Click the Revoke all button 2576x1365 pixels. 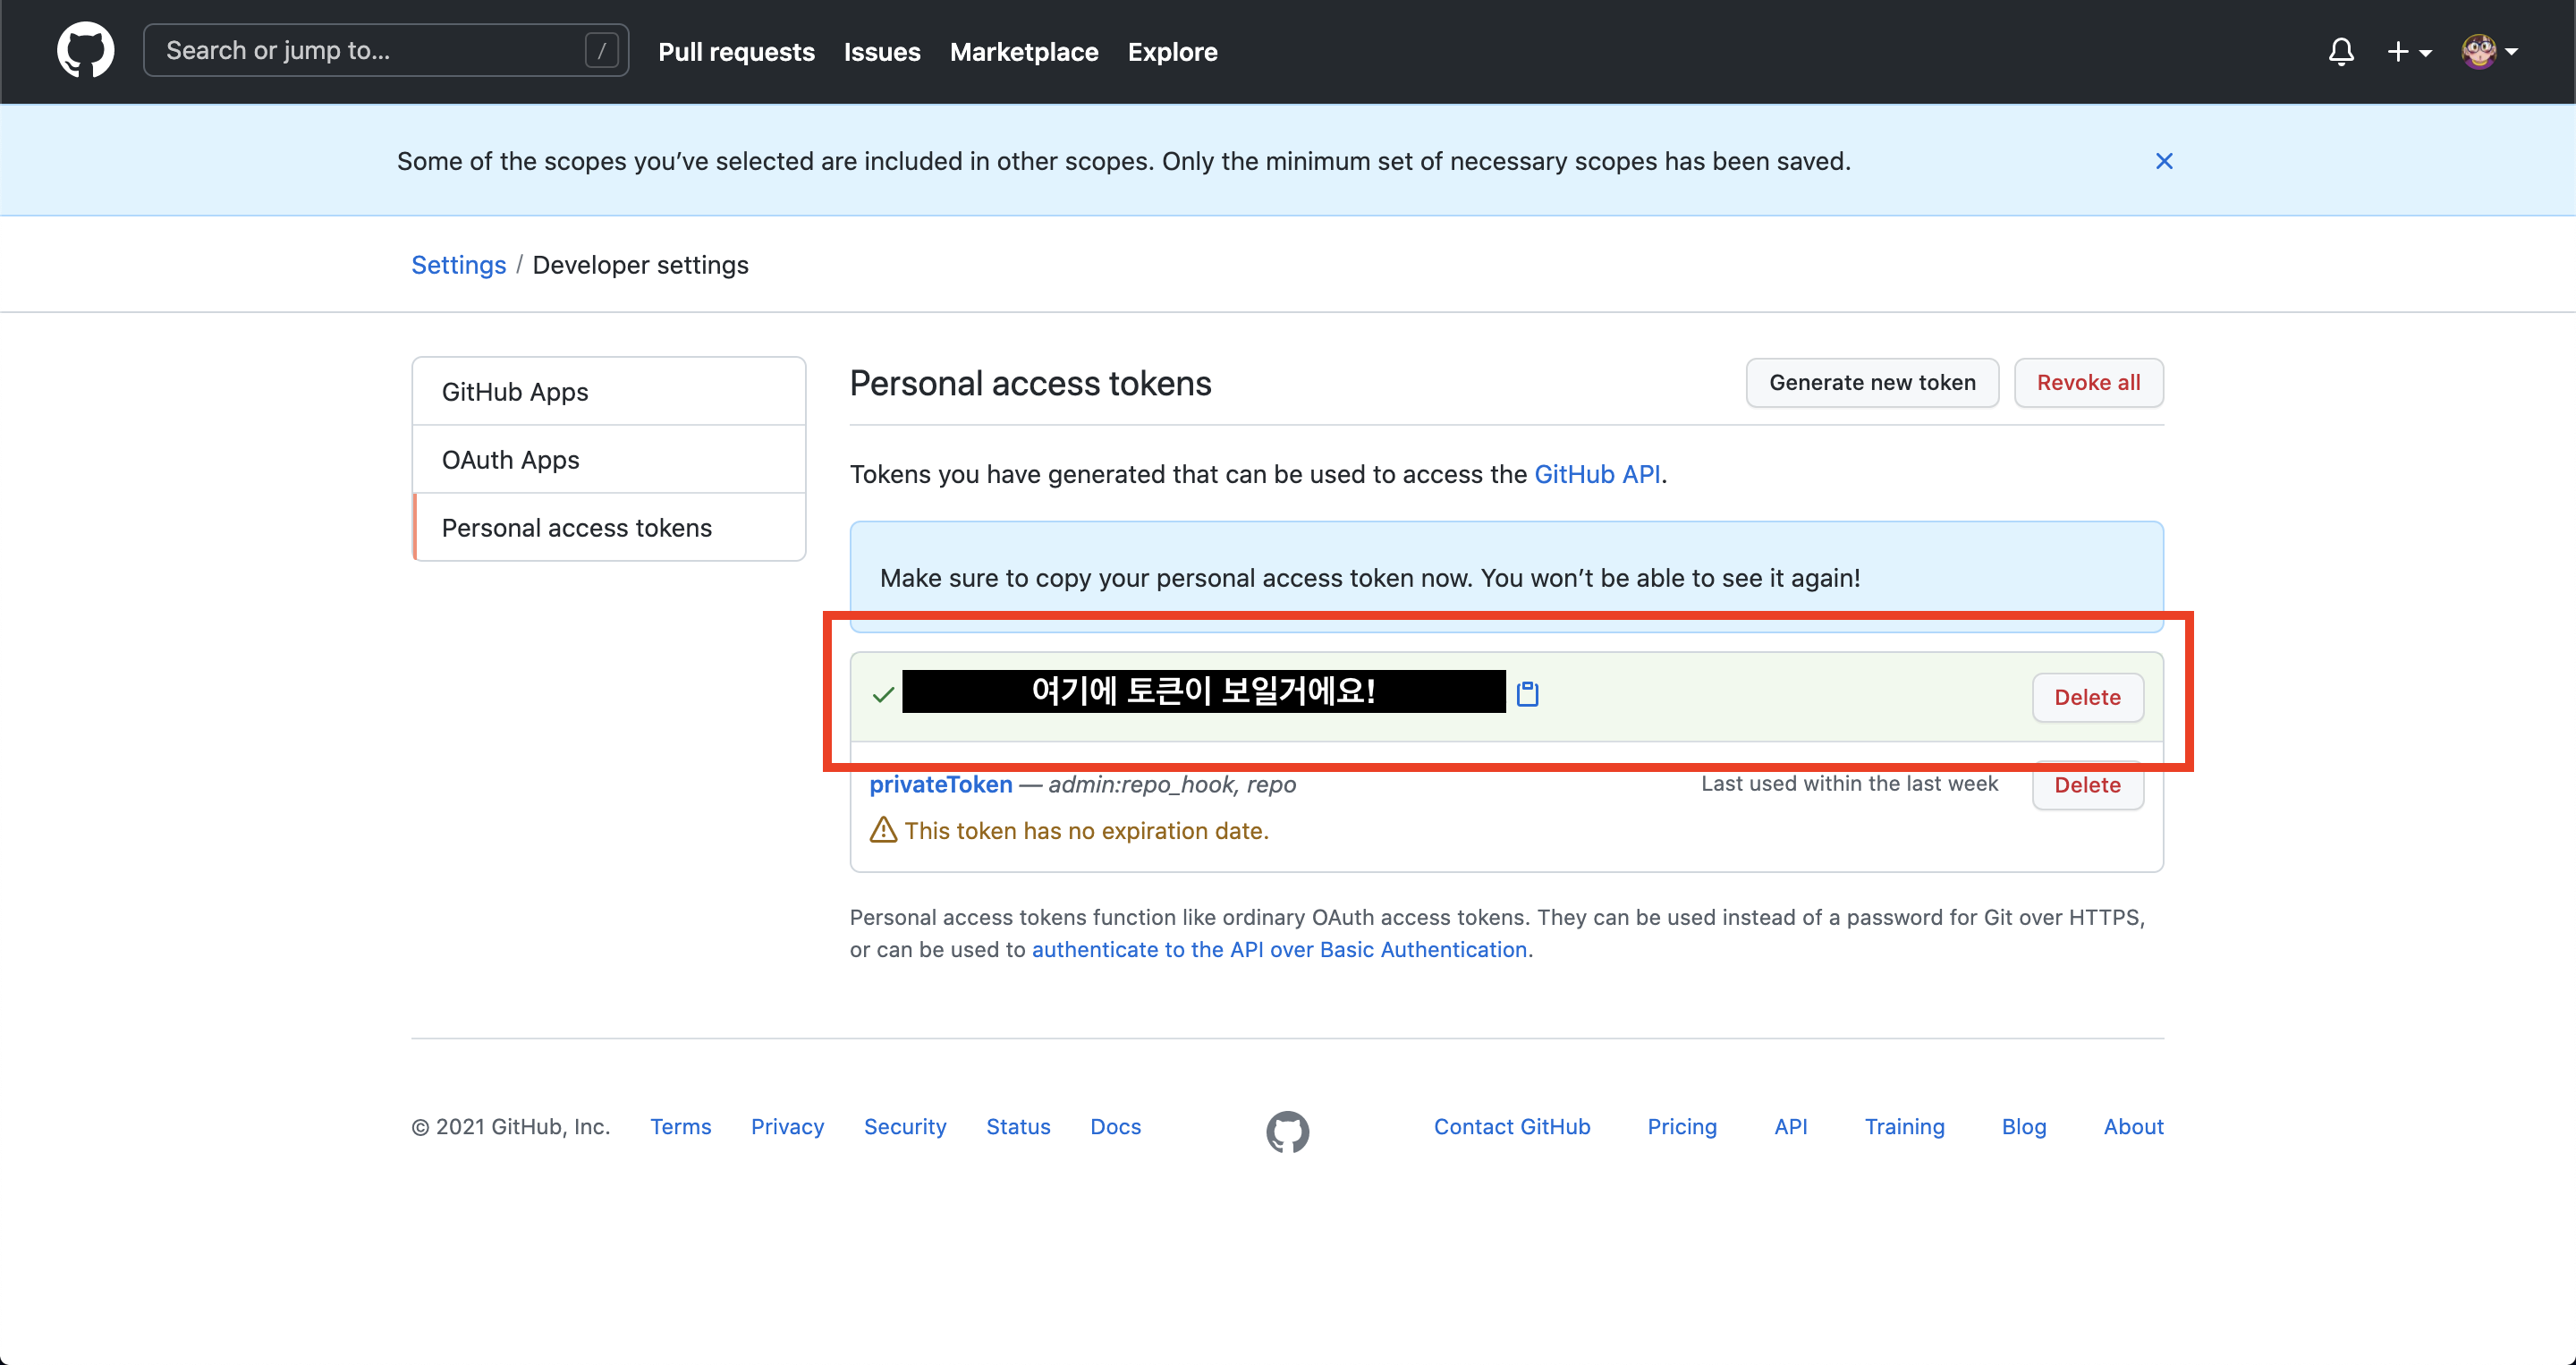click(2087, 383)
